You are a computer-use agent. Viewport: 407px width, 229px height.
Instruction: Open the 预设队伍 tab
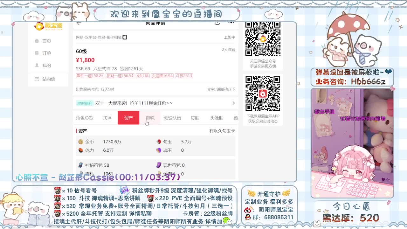(x=172, y=118)
